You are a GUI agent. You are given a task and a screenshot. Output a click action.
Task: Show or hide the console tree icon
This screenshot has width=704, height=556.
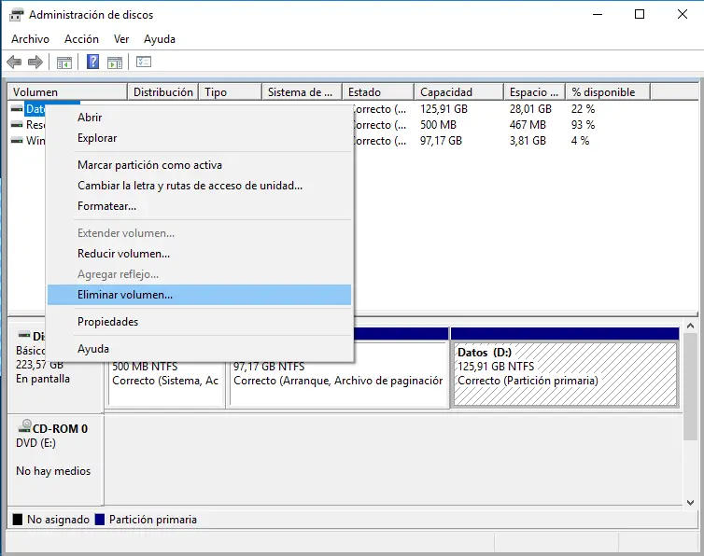[64, 63]
